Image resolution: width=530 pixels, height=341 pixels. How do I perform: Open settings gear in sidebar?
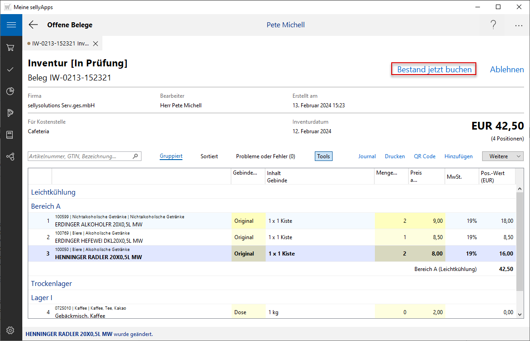click(10, 330)
